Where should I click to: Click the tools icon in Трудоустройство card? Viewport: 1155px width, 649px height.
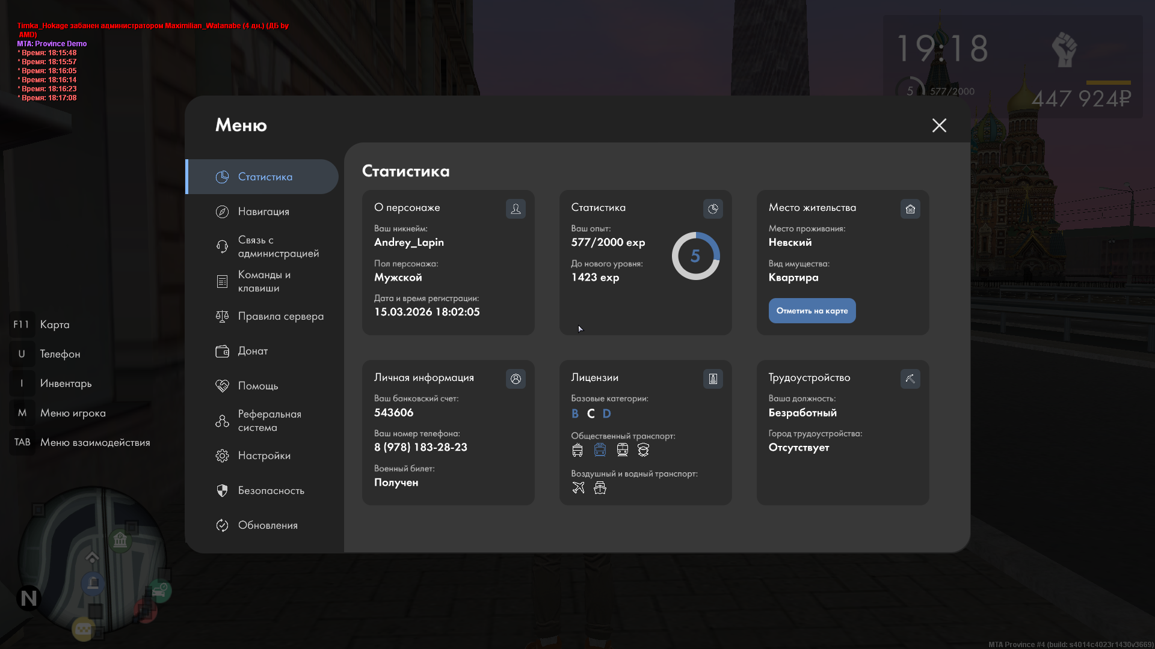910,379
